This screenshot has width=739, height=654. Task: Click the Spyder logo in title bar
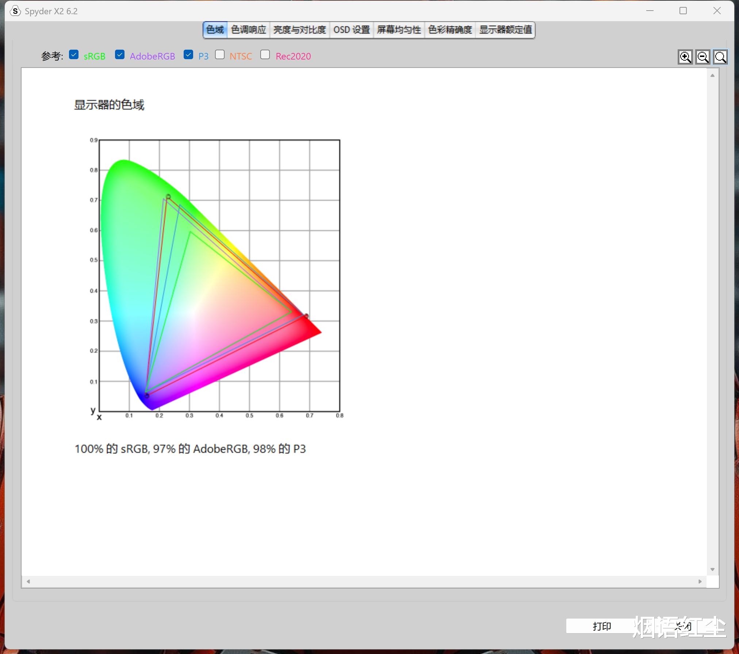[15, 11]
